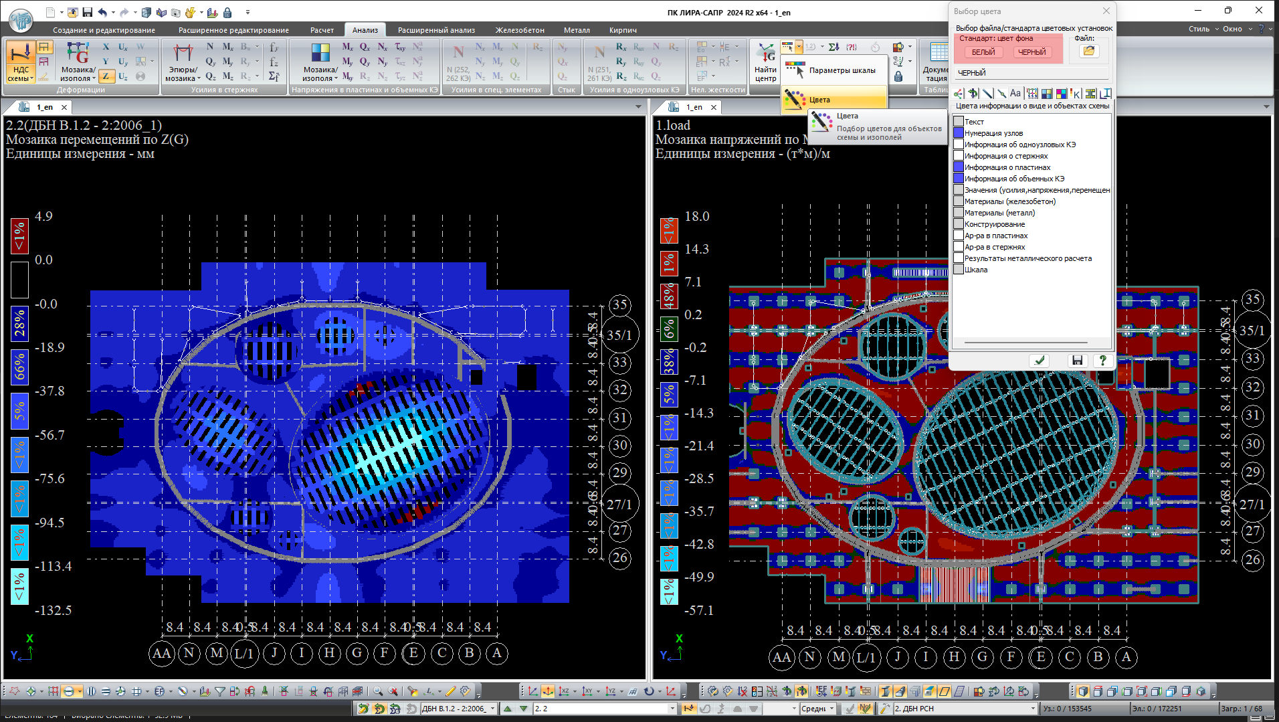Click the Найти центр tool
Viewport: 1279px width, 722px height.
coord(765,62)
